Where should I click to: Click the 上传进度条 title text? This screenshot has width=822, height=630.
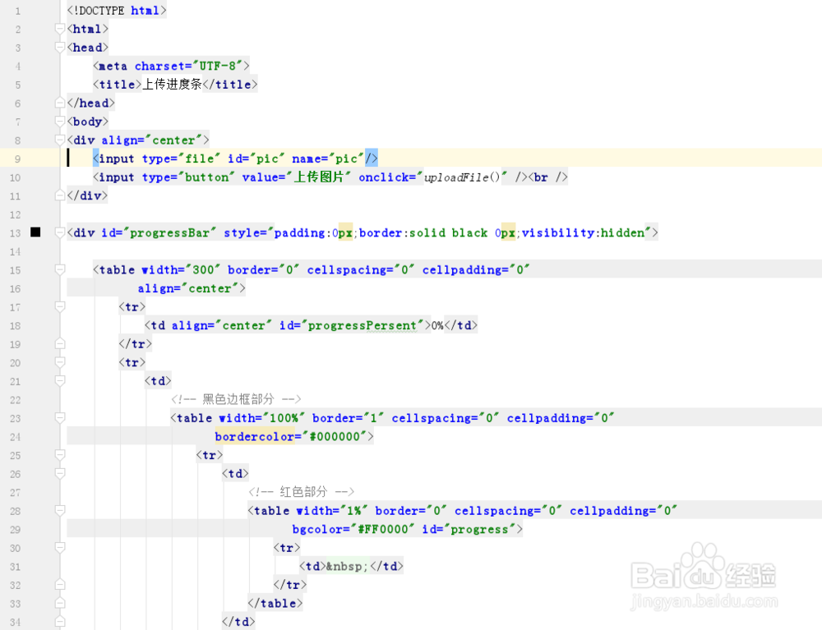point(172,85)
